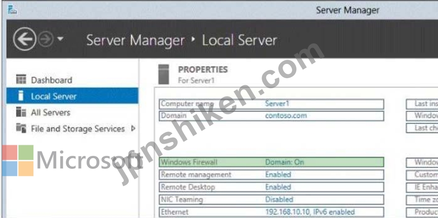The height and width of the screenshot is (218, 438).
Task: Select Dashboard in the navigation pane
Action: point(52,80)
